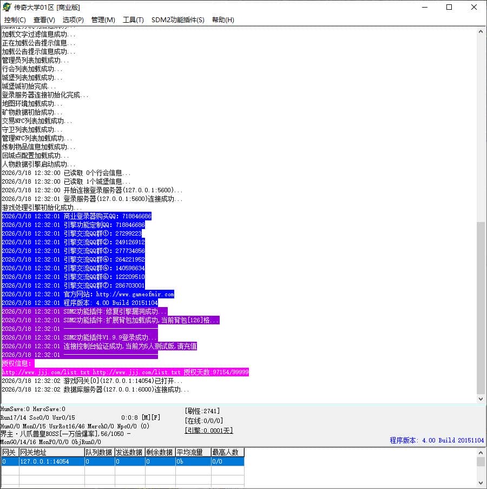Open the 查看(V) menu
Image resolution: width=487 pixels, height=489 pixels.
tap(44, 20)
